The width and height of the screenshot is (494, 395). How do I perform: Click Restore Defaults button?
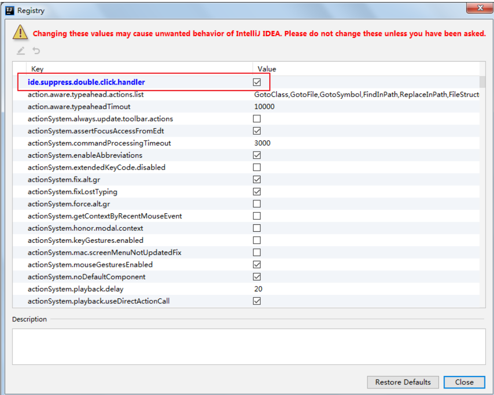coord(402,382)
